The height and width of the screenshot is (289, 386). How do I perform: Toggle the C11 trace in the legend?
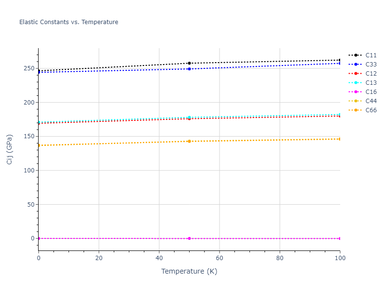click(371, 55)
